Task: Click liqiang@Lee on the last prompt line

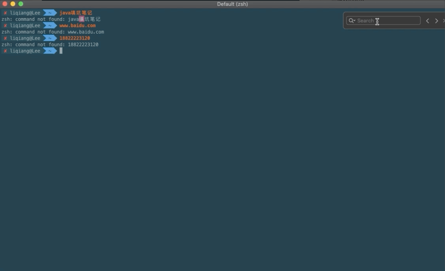Action: pyautogui.click(x=25, y=51)
